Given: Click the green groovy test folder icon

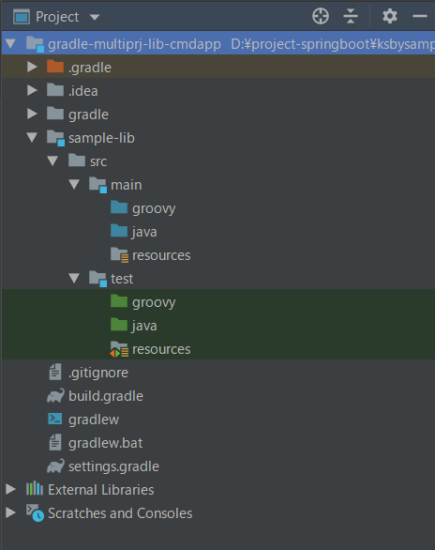Looking at the screenshot, I should click(x=119, y=300).
